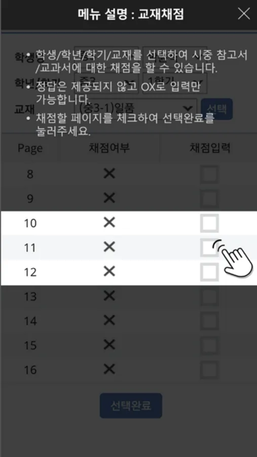Tick the checkbox for page 14
The height and width of the screenshot is (457, 257).
[209, 321]
